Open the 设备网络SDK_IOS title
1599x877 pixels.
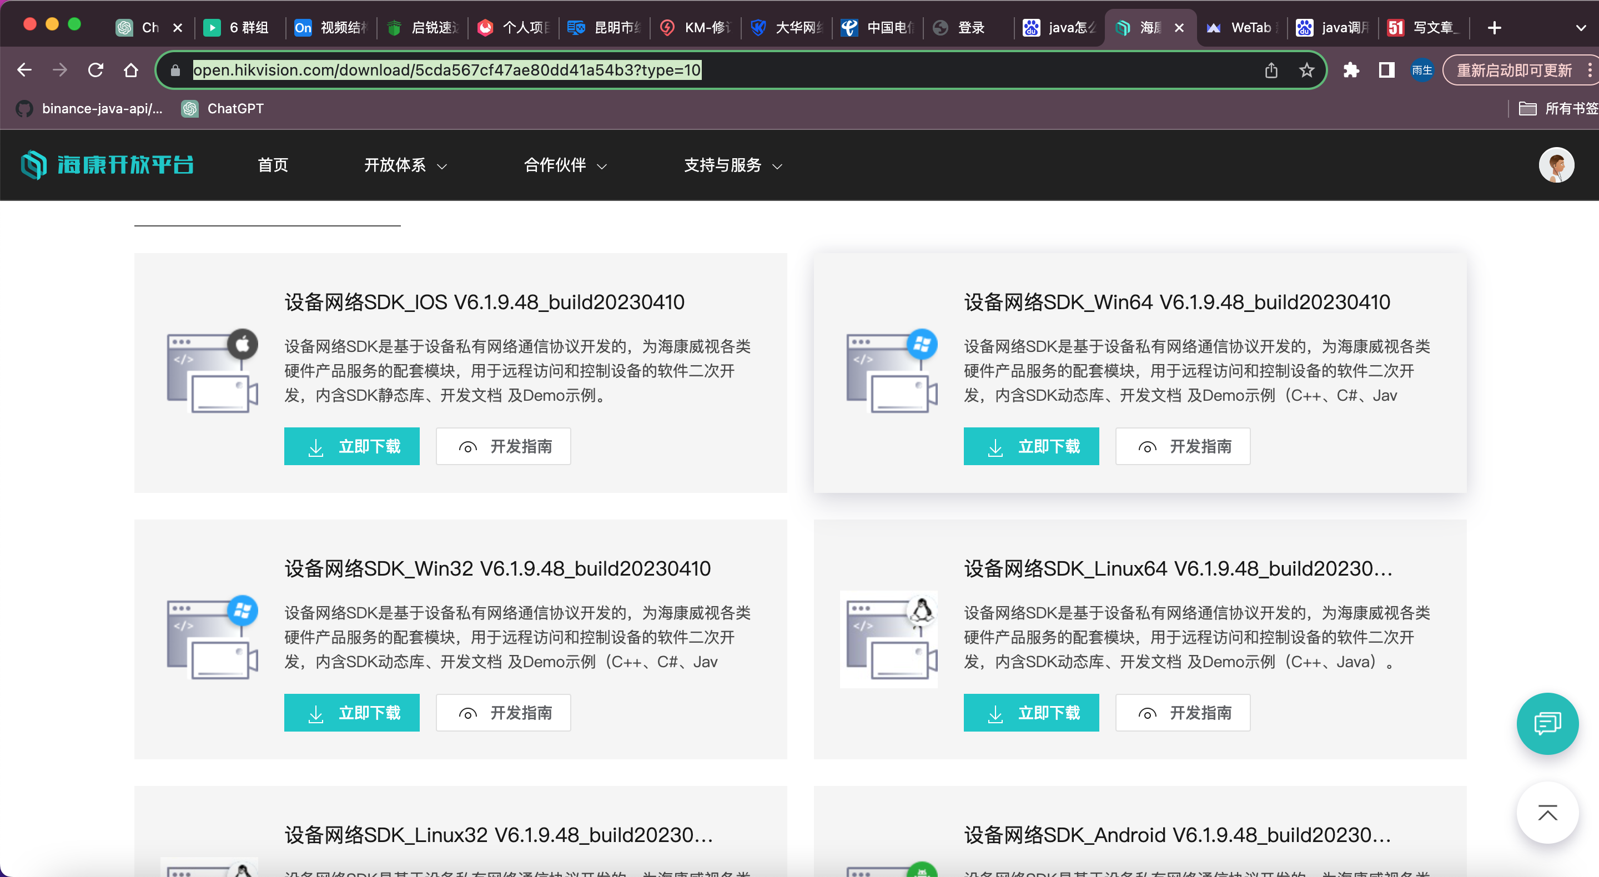484,303
